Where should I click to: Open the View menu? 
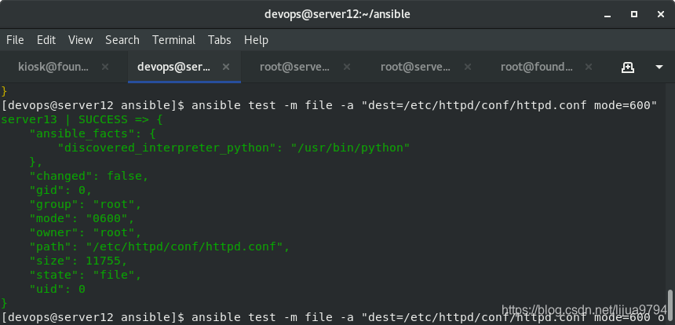click(81, 40)
